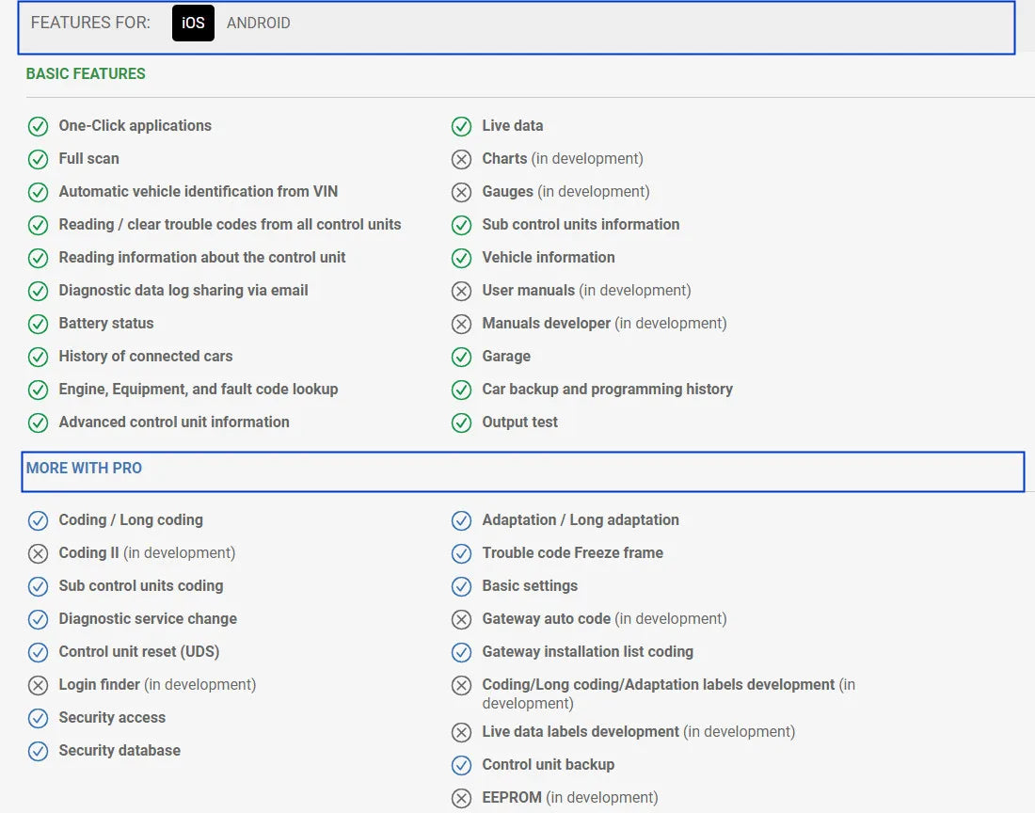Click the check icon beside Battery status
This screenshot has height=813, width=1035.
(x=38, y=324)
